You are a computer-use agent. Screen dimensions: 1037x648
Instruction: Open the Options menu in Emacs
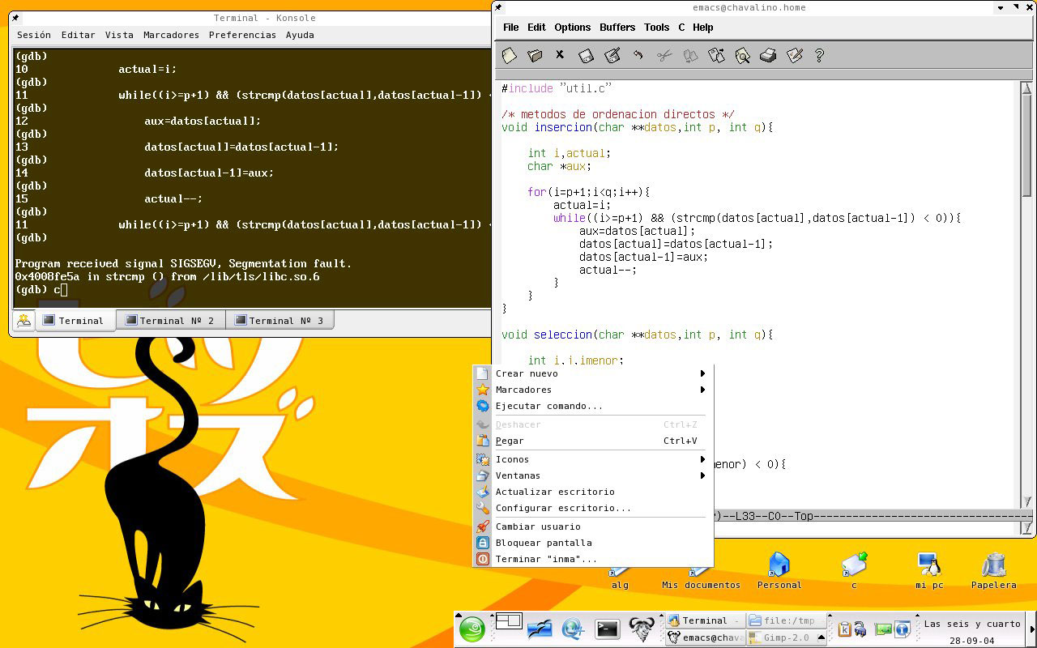pyautogui.click(x=573, y=28)
